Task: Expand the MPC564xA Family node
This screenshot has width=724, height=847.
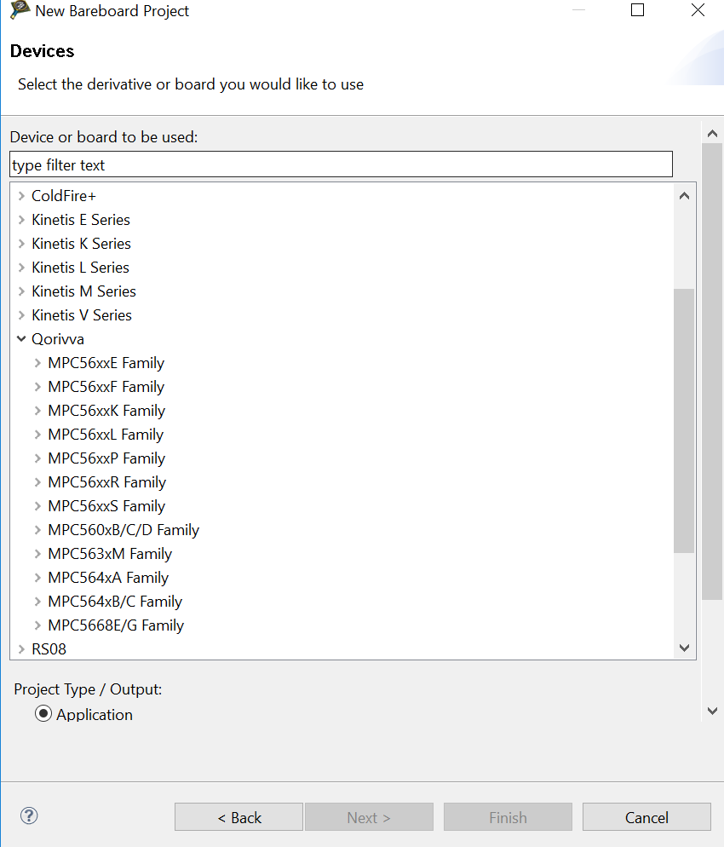Action: [37, 578]
